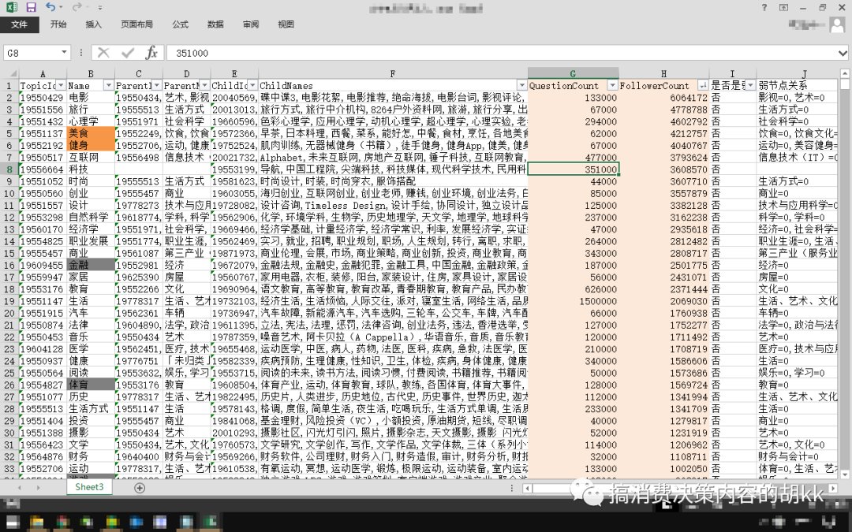This screenshot has height=532, width=852.
Task: Click the Cancel (X) icon beside formula bar
Action: (x=103, y=53)
